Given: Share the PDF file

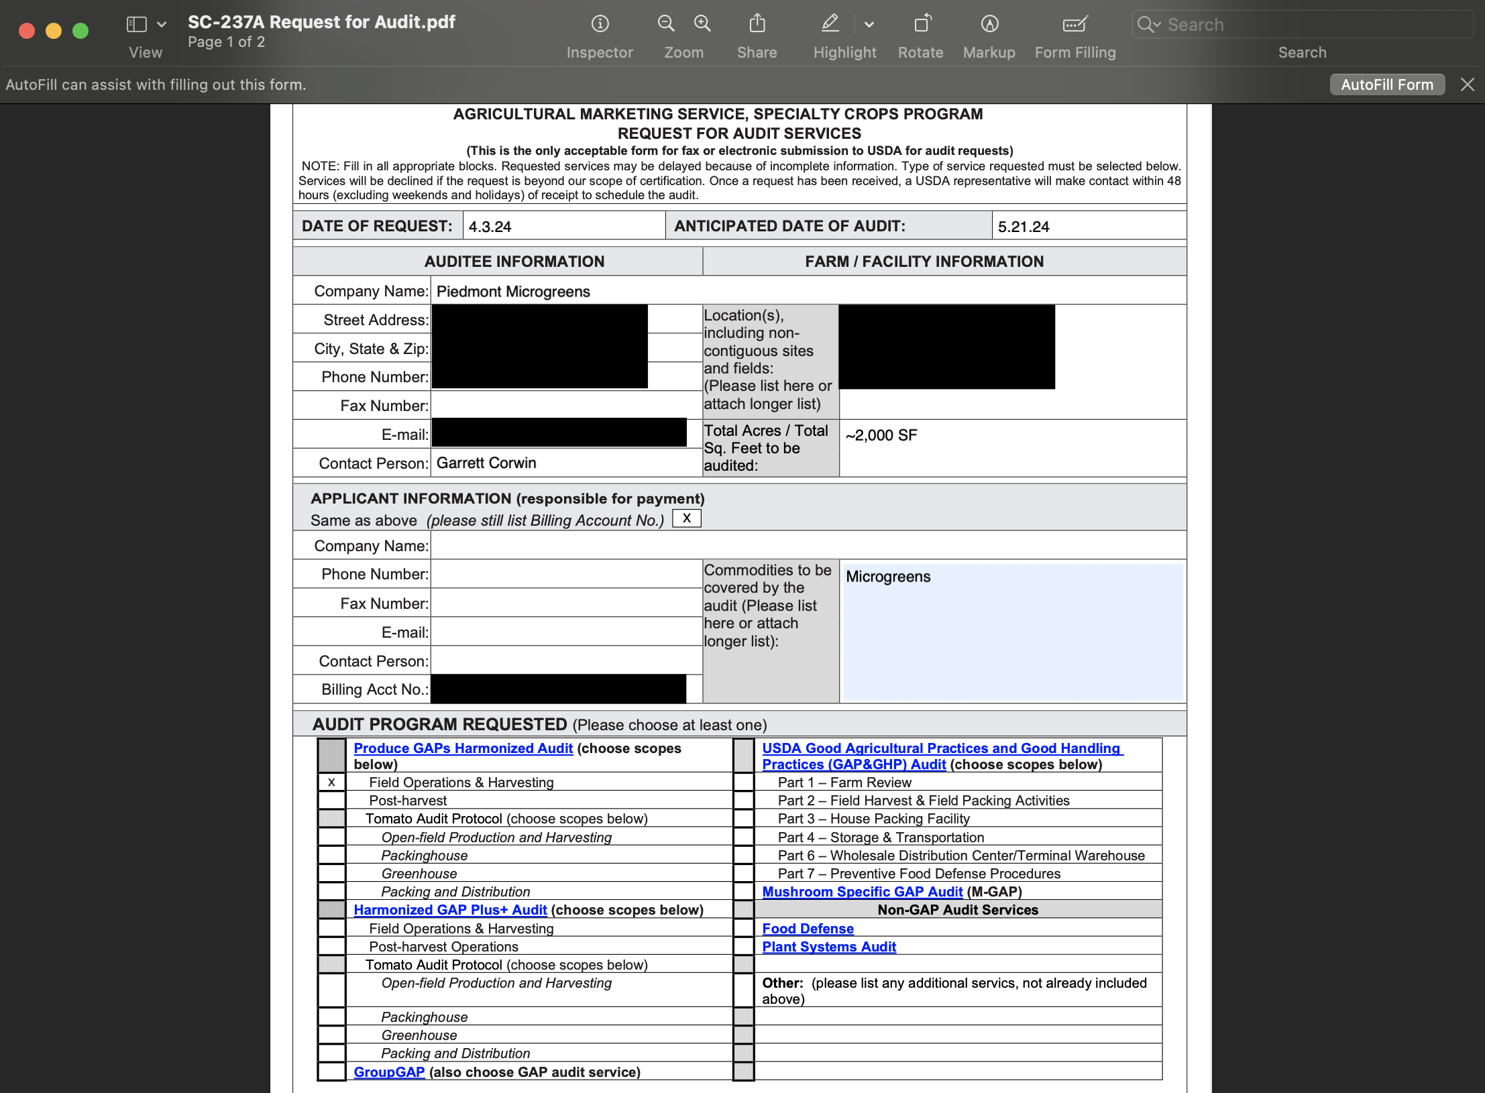Looking at the screenshot, I should click(x=757, y=23).
